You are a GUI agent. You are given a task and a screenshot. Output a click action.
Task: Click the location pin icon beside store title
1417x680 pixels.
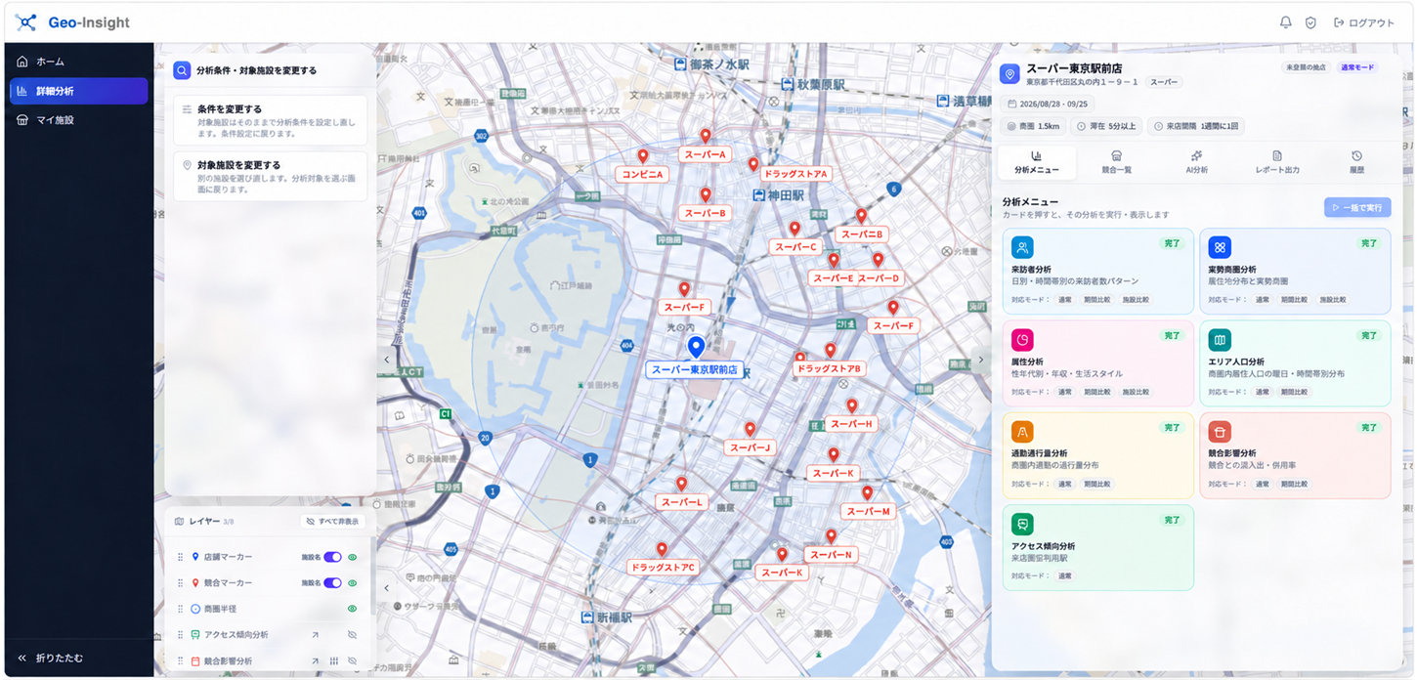tap(1010, 74)
